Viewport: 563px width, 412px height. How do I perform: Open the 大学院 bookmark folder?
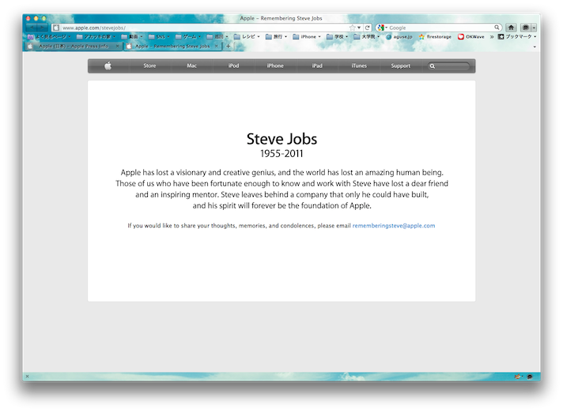367,36
